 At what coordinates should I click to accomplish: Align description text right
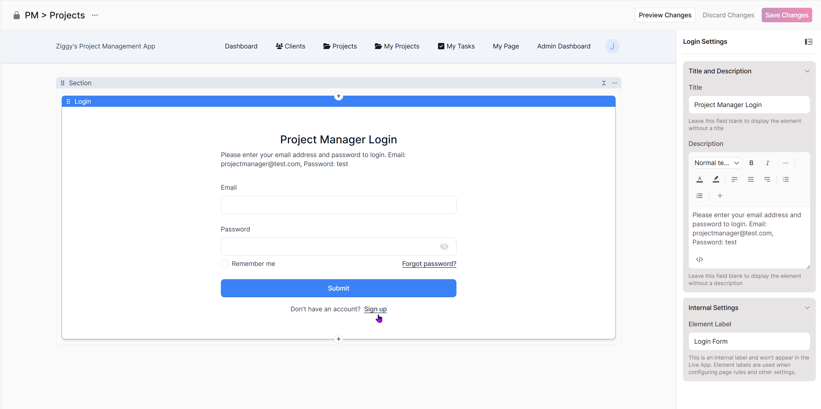coord(767,179)
